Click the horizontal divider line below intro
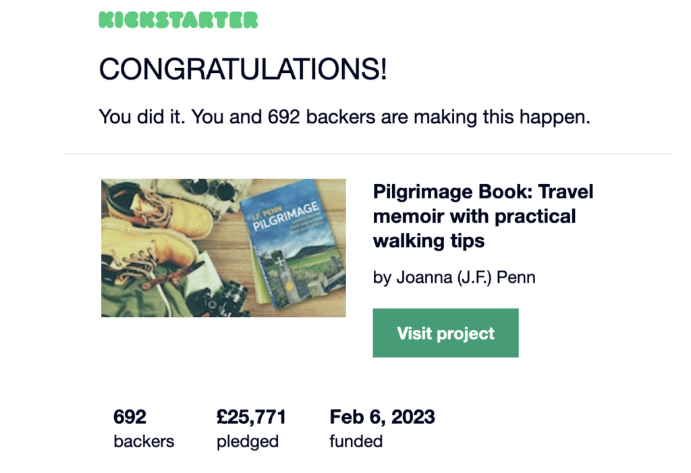691x473 pixels. coord(368,154)
